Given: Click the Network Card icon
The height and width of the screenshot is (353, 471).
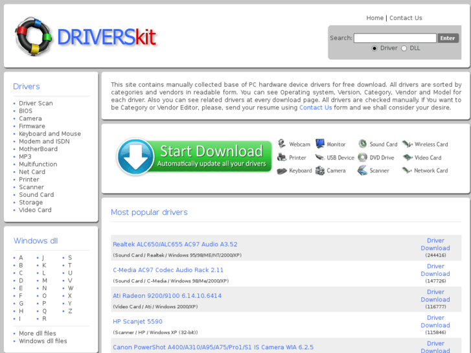Looking at the screenshot, I should [407, 170].
